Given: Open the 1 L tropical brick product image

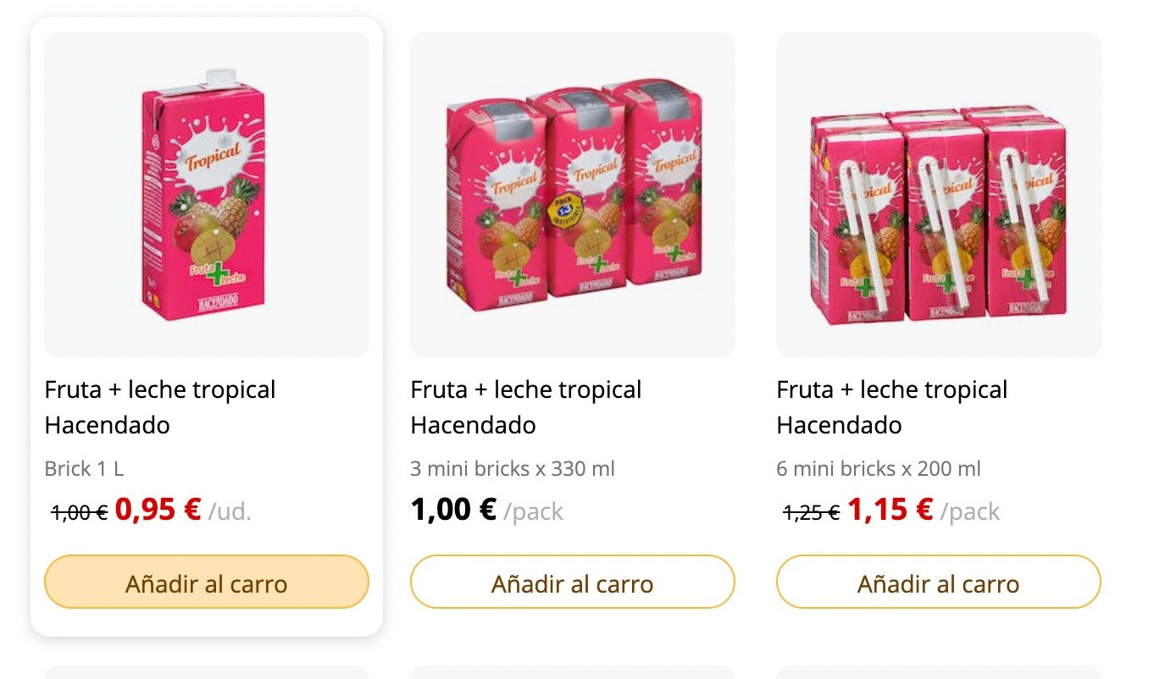Looking at the screenshot, I should pyautogui.click(x=207, y=195).
